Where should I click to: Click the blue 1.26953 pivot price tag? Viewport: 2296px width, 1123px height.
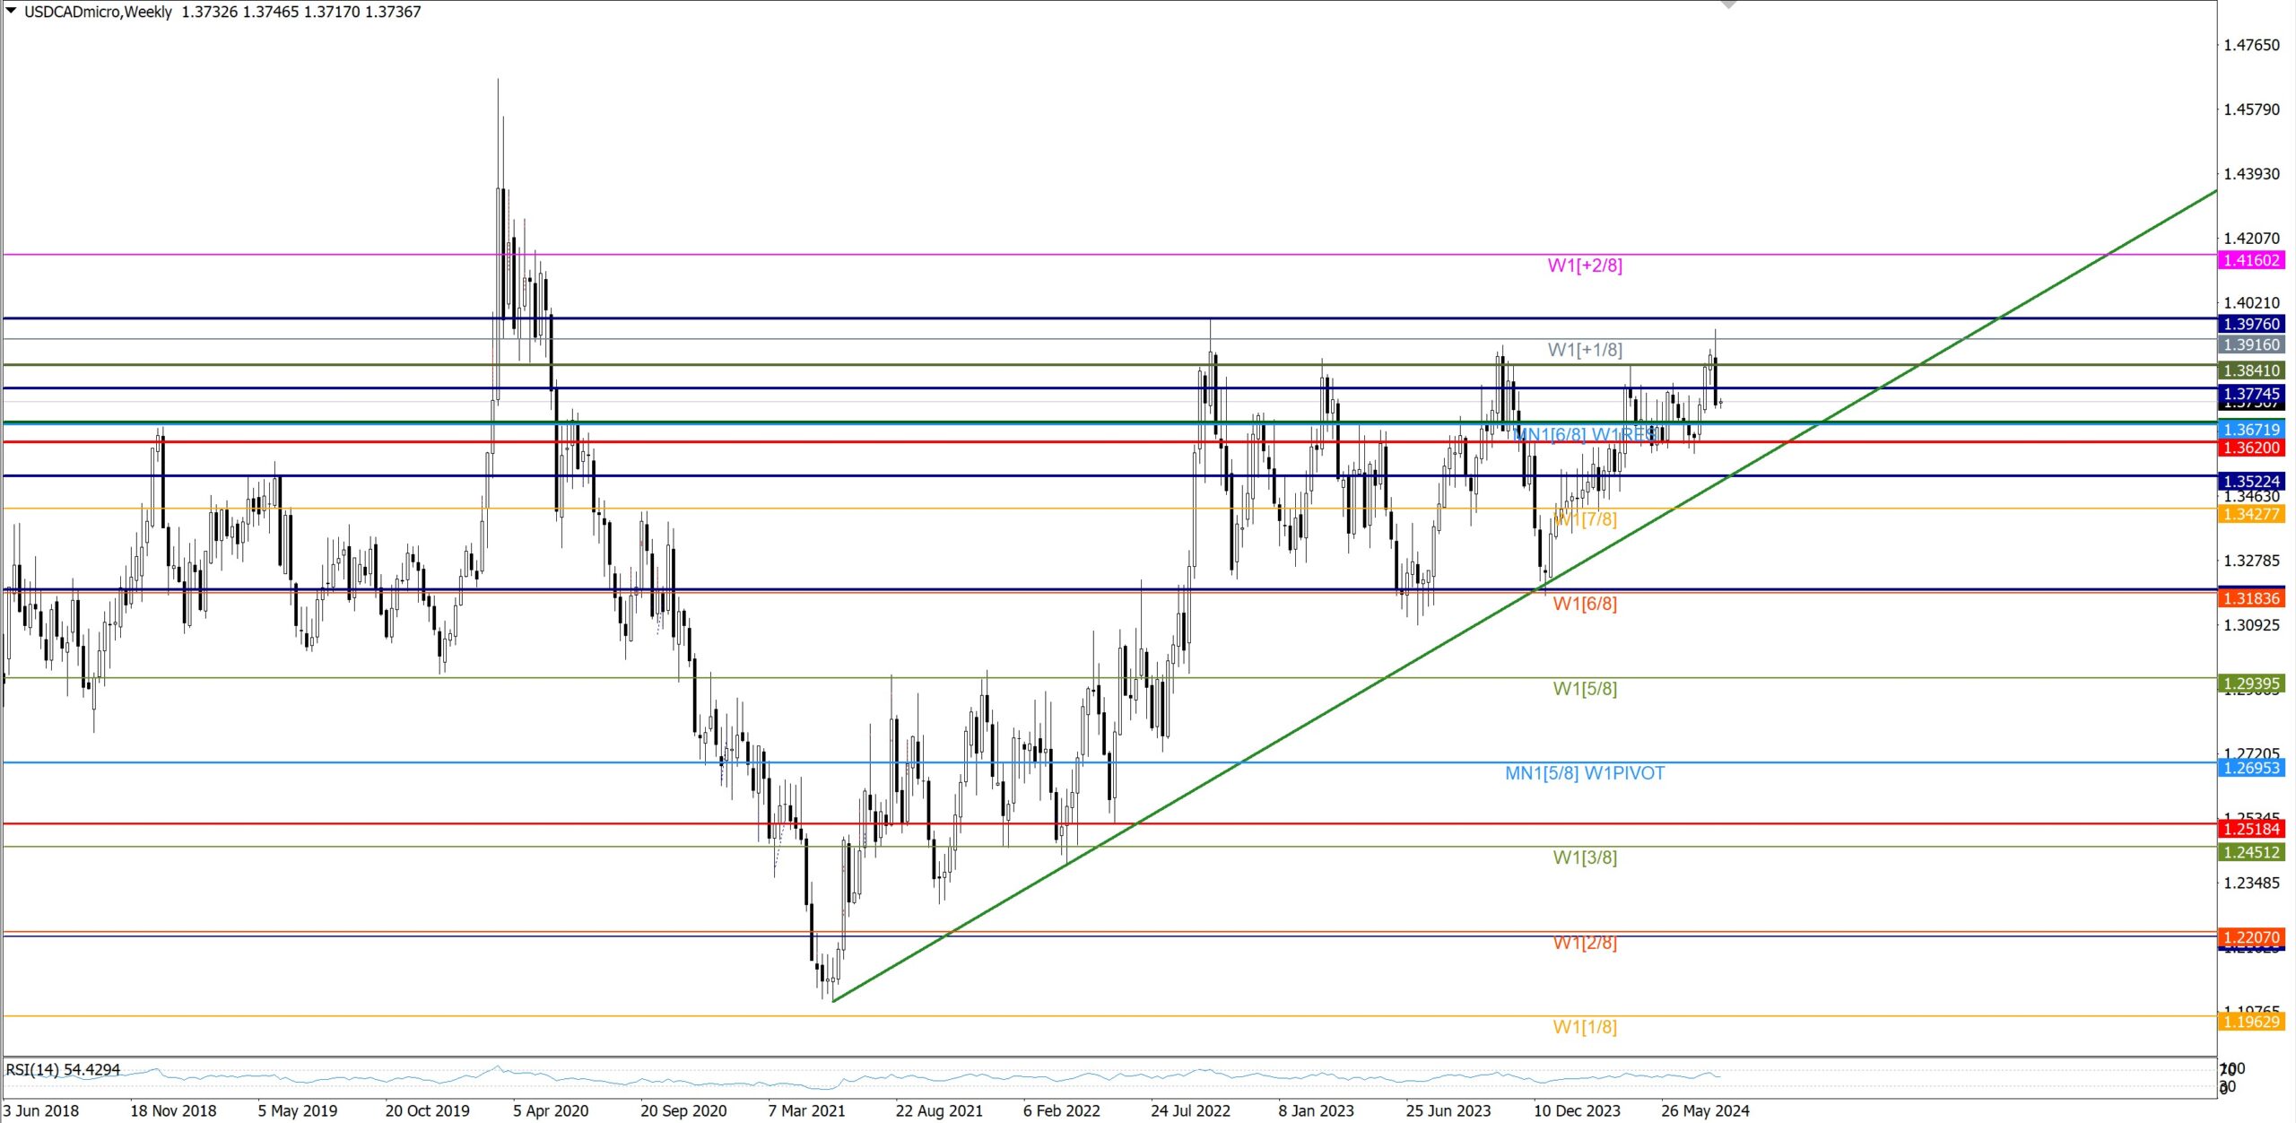tap(2251, 768)
